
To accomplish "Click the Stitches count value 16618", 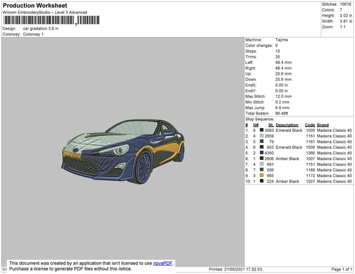I will click(x=346, y=4).
